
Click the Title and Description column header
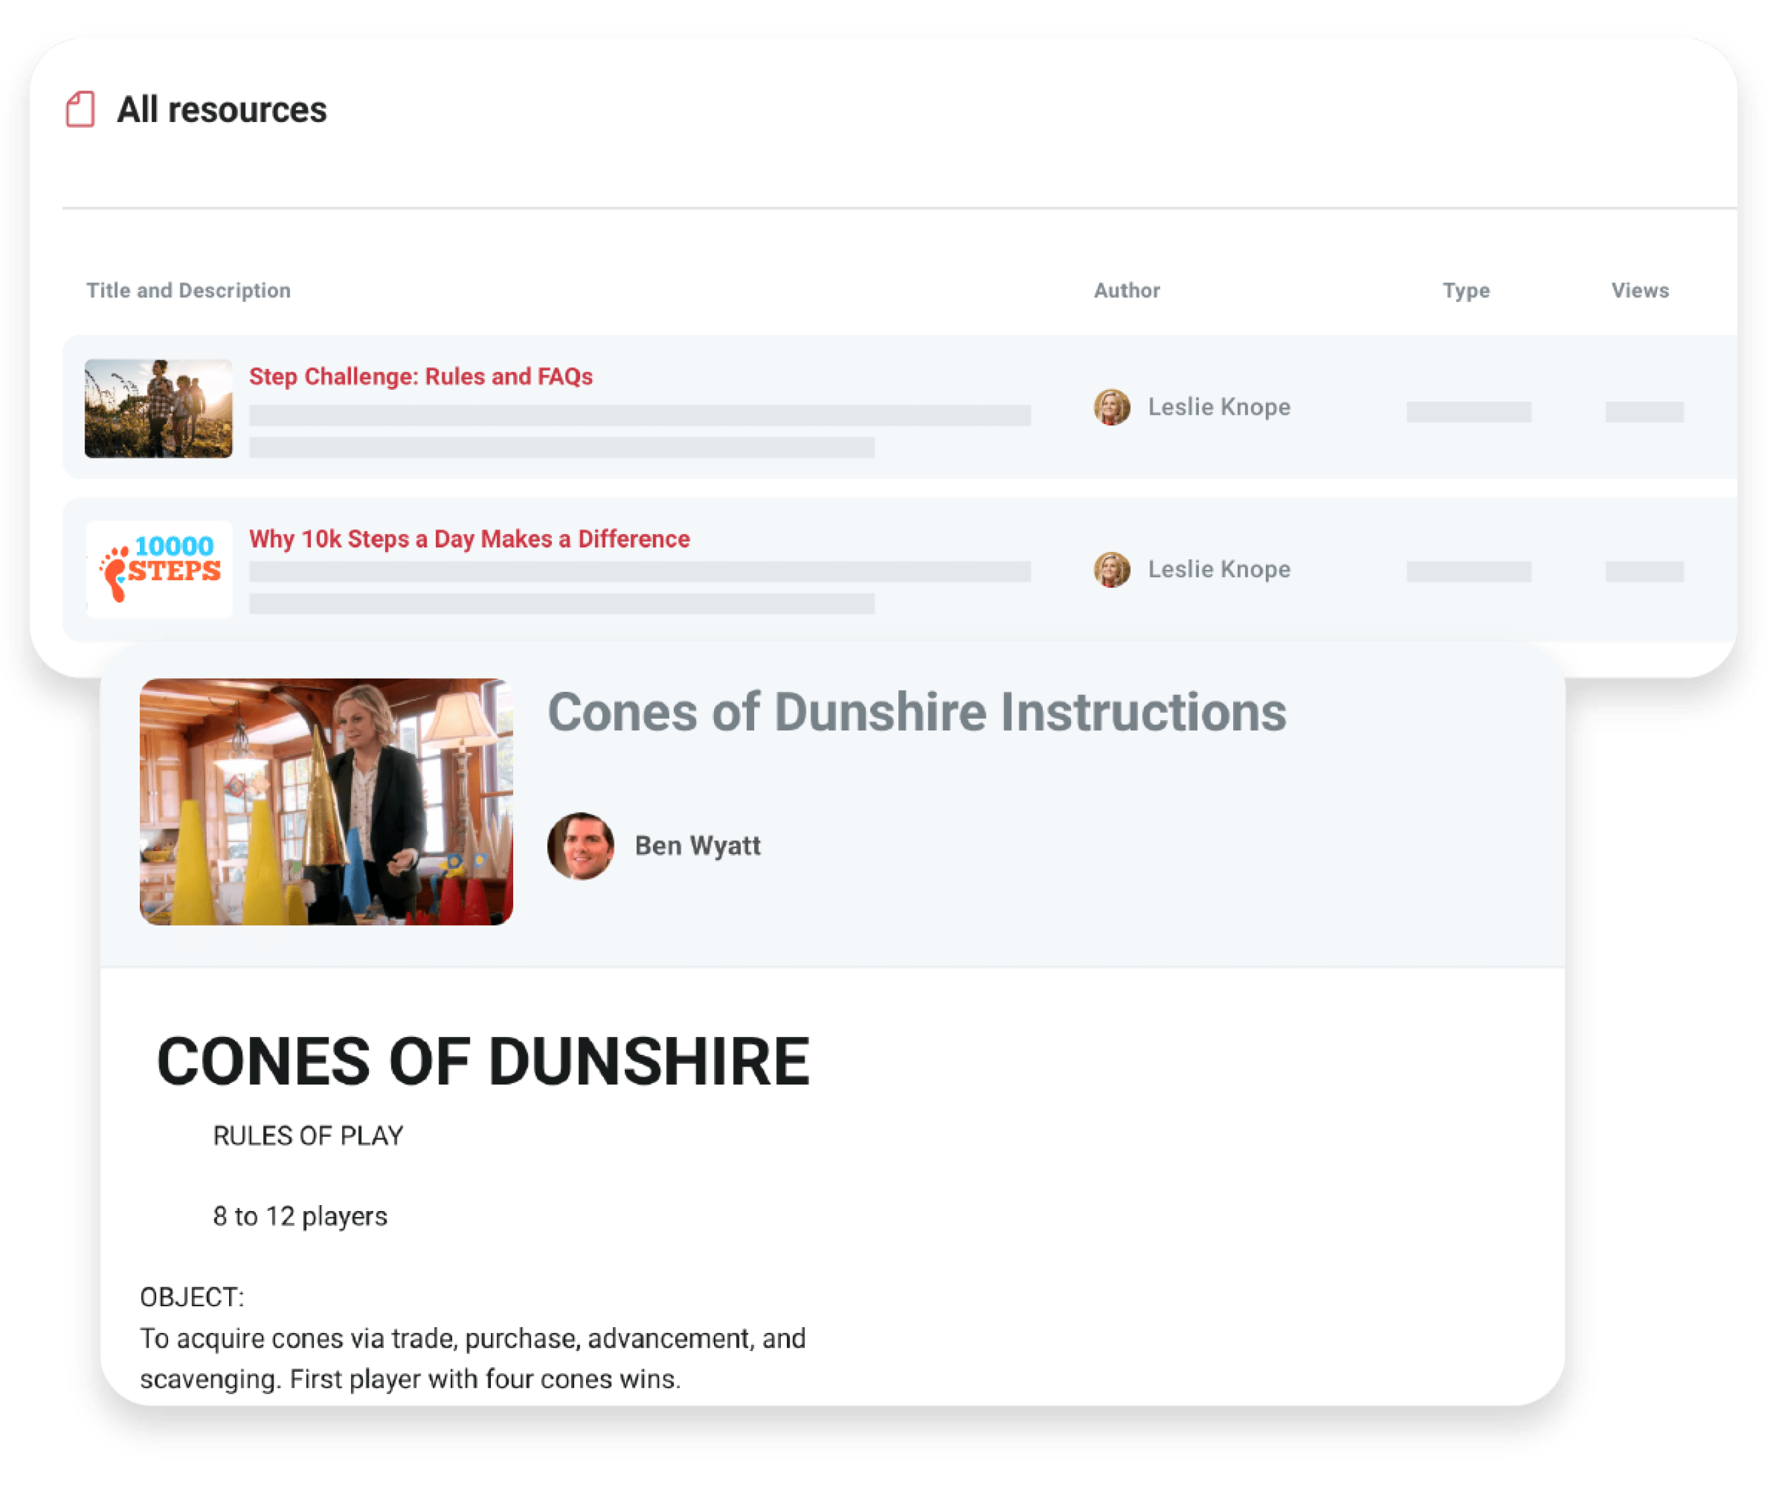point(189,290)
